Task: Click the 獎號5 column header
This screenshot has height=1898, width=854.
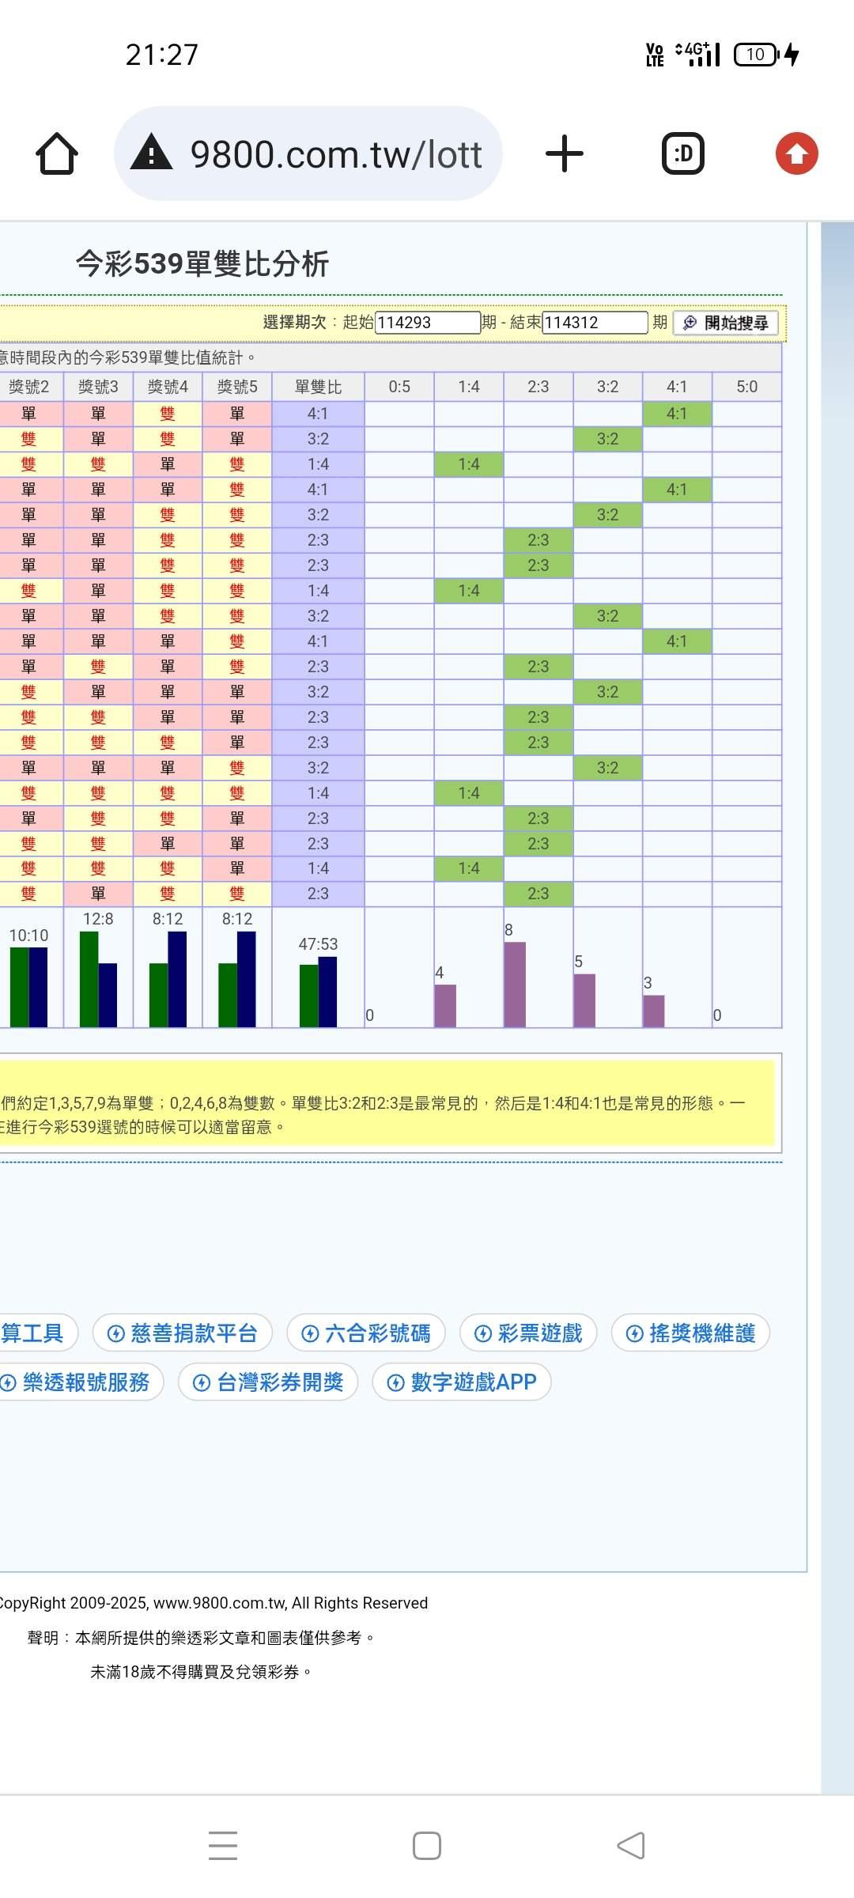Action: pyautogui.click(x=237, y=387)
